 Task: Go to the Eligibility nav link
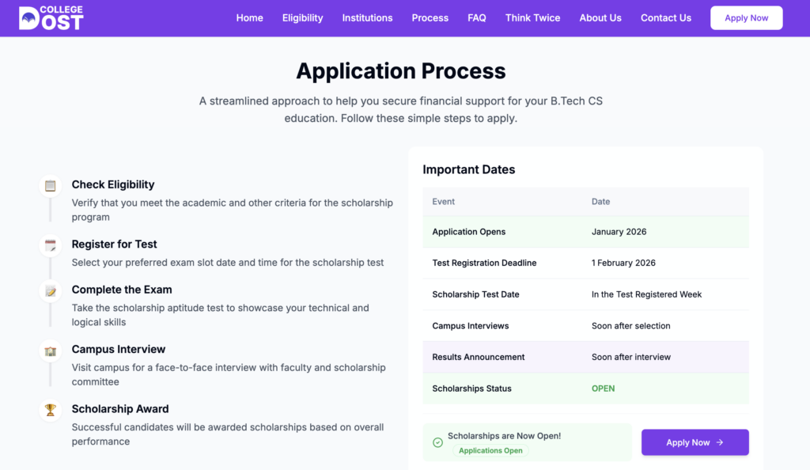(302, 18)
